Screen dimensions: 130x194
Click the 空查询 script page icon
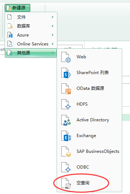(66, 183)
